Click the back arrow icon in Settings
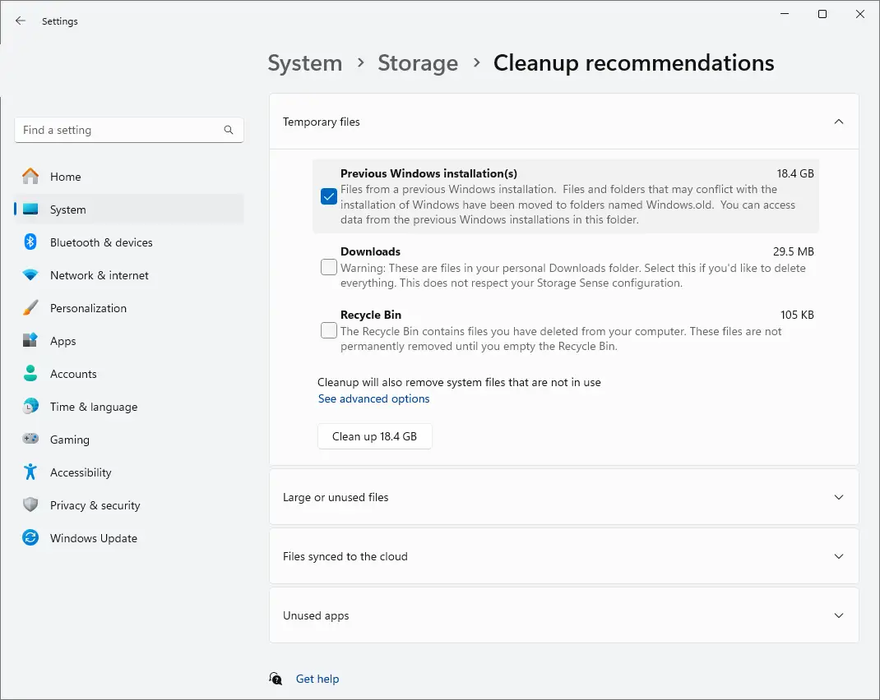The image size is (880, 700). pos(21,21)
